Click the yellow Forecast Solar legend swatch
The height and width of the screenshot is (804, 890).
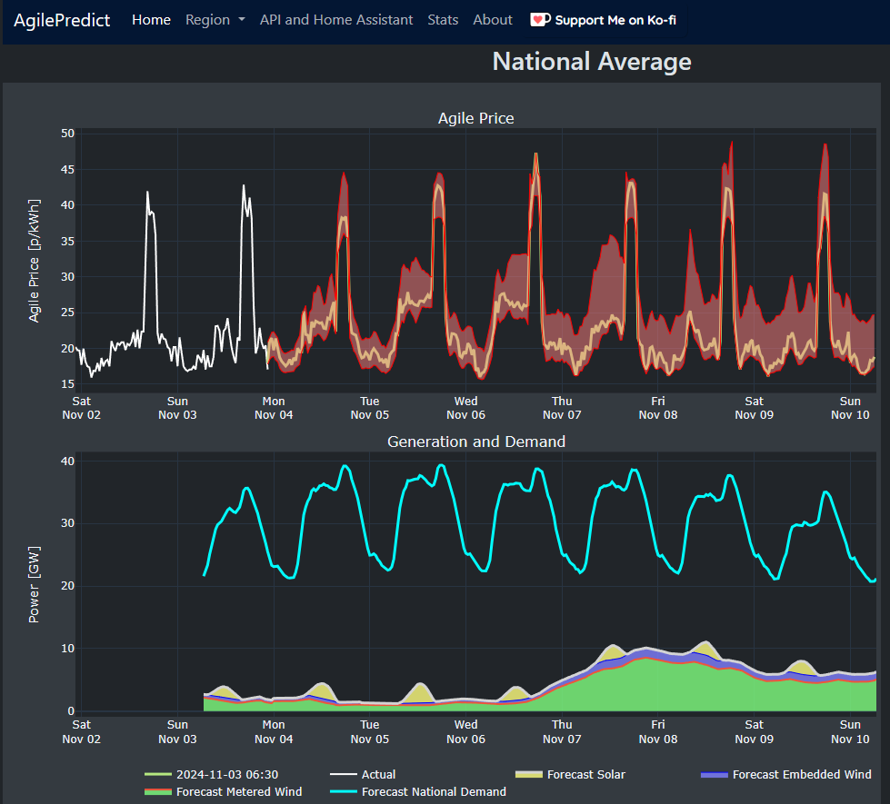tap(528, 775)
